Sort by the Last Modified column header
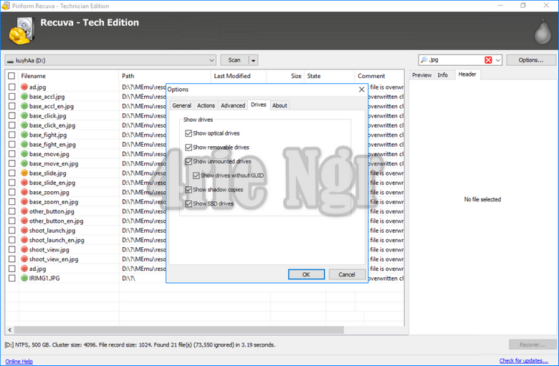559x366 pixels. pyautogui.click(x=238, y=76)
